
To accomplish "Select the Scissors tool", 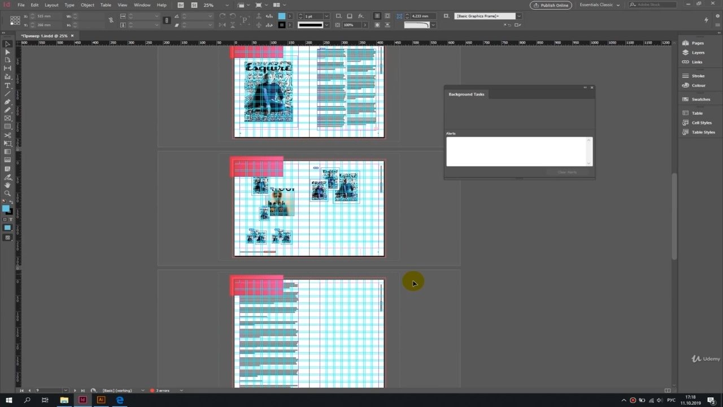I will pyautogui.click(x=7, y=135).
